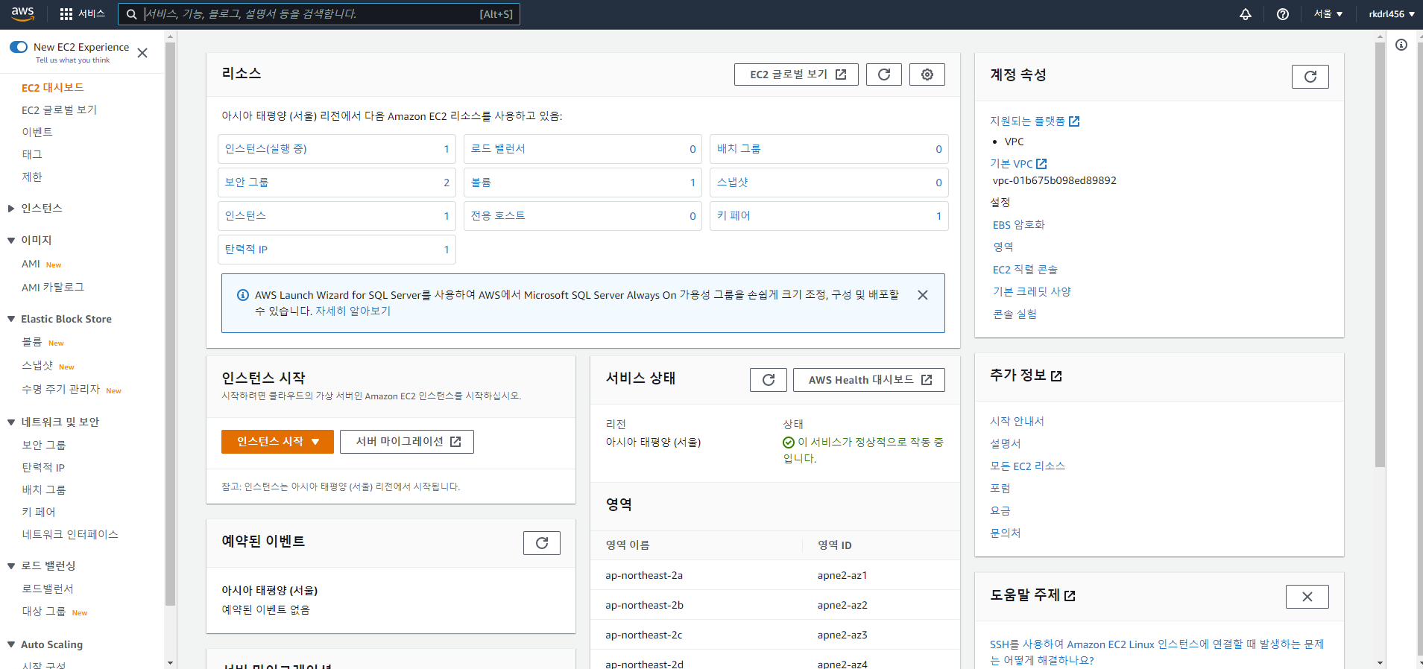
Task: Open 네트워크 인터페이스 in sidebar
Action: 70,535
